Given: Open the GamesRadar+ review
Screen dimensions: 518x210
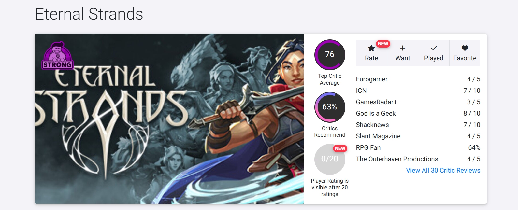Looking at the screenshot, I should [418, 102].
